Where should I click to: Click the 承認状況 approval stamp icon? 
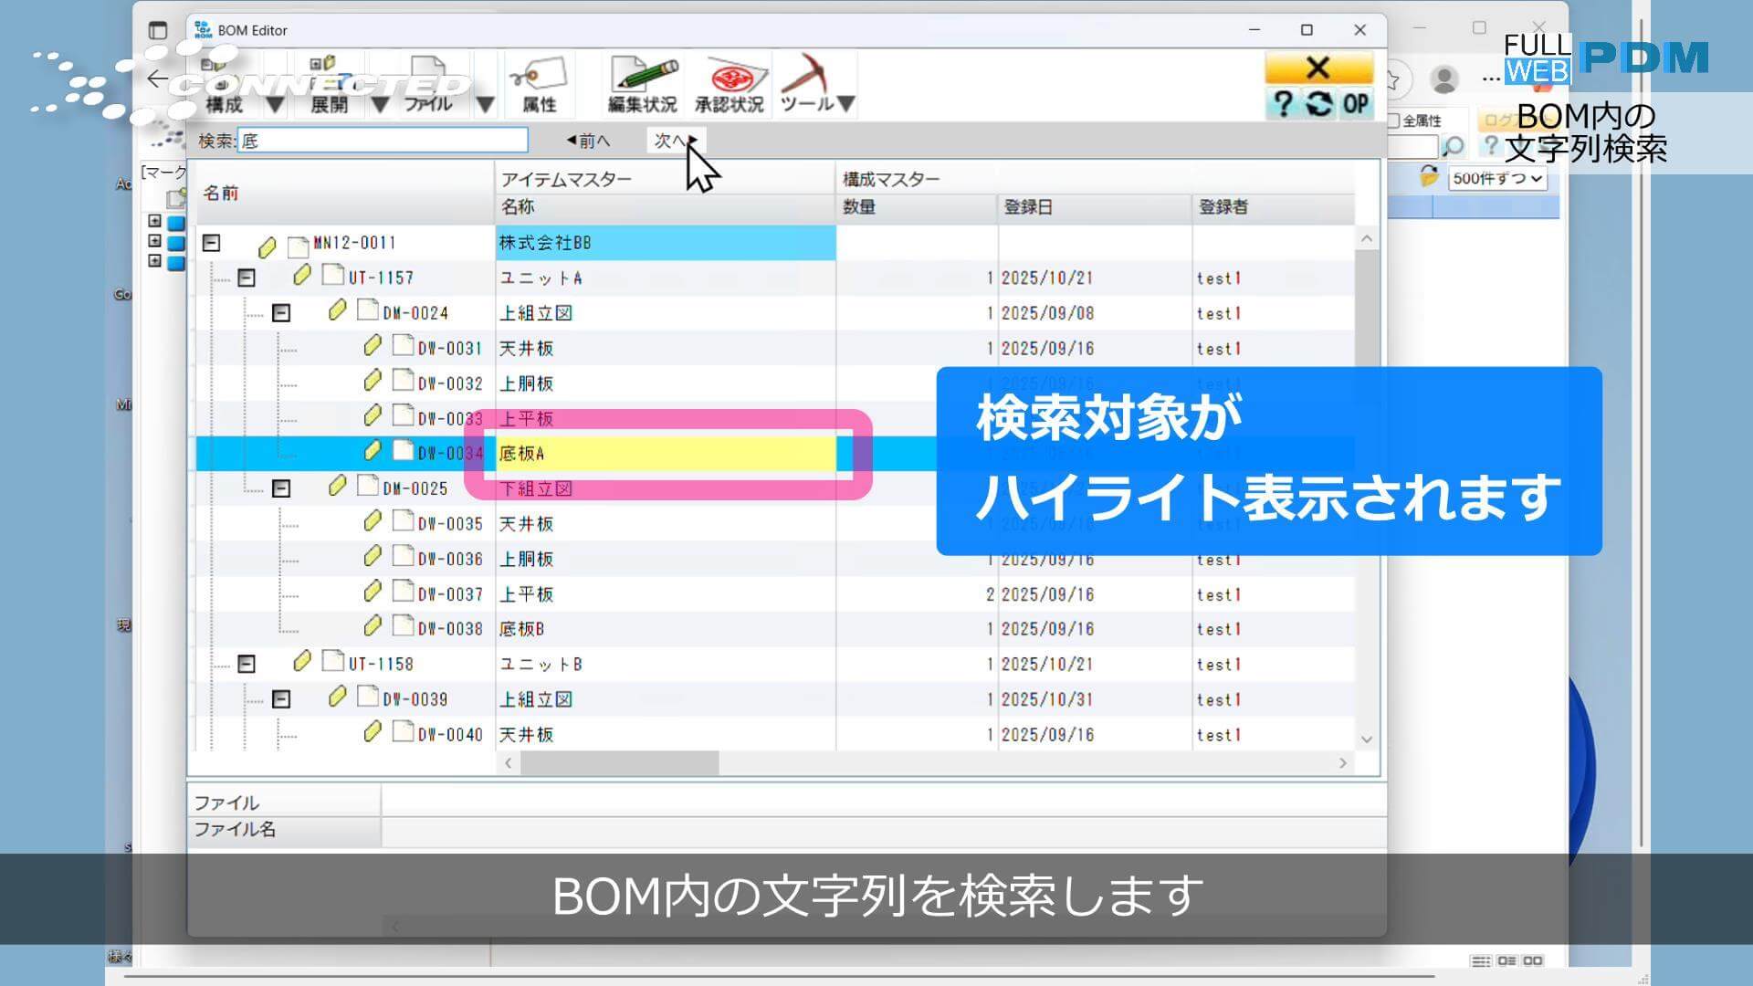point(730,82)
